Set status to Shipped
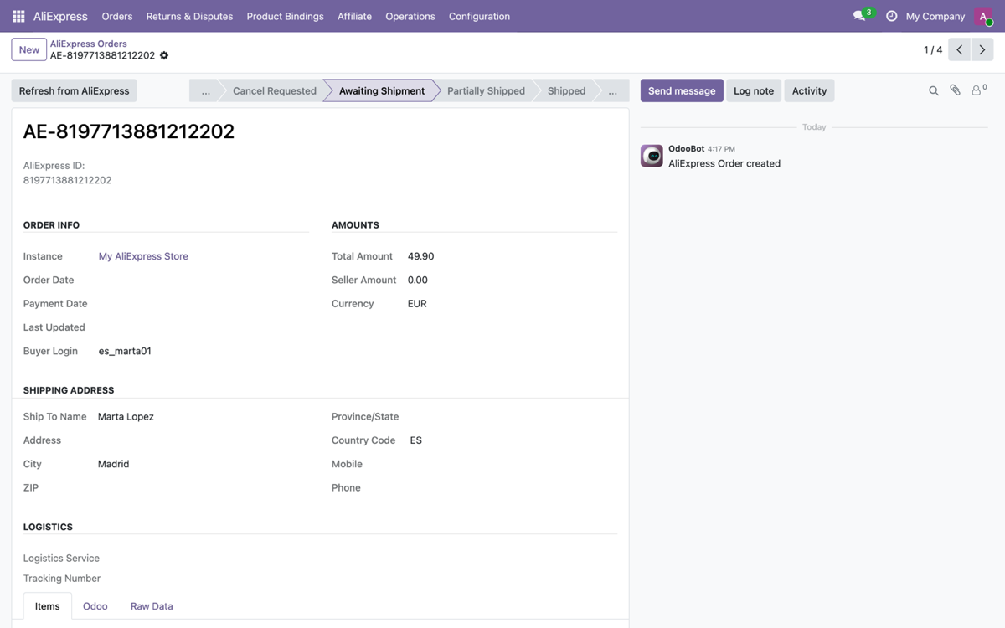Image resolution: width=1005 pixels, height=628 pixels. click(x=566, y=90)
